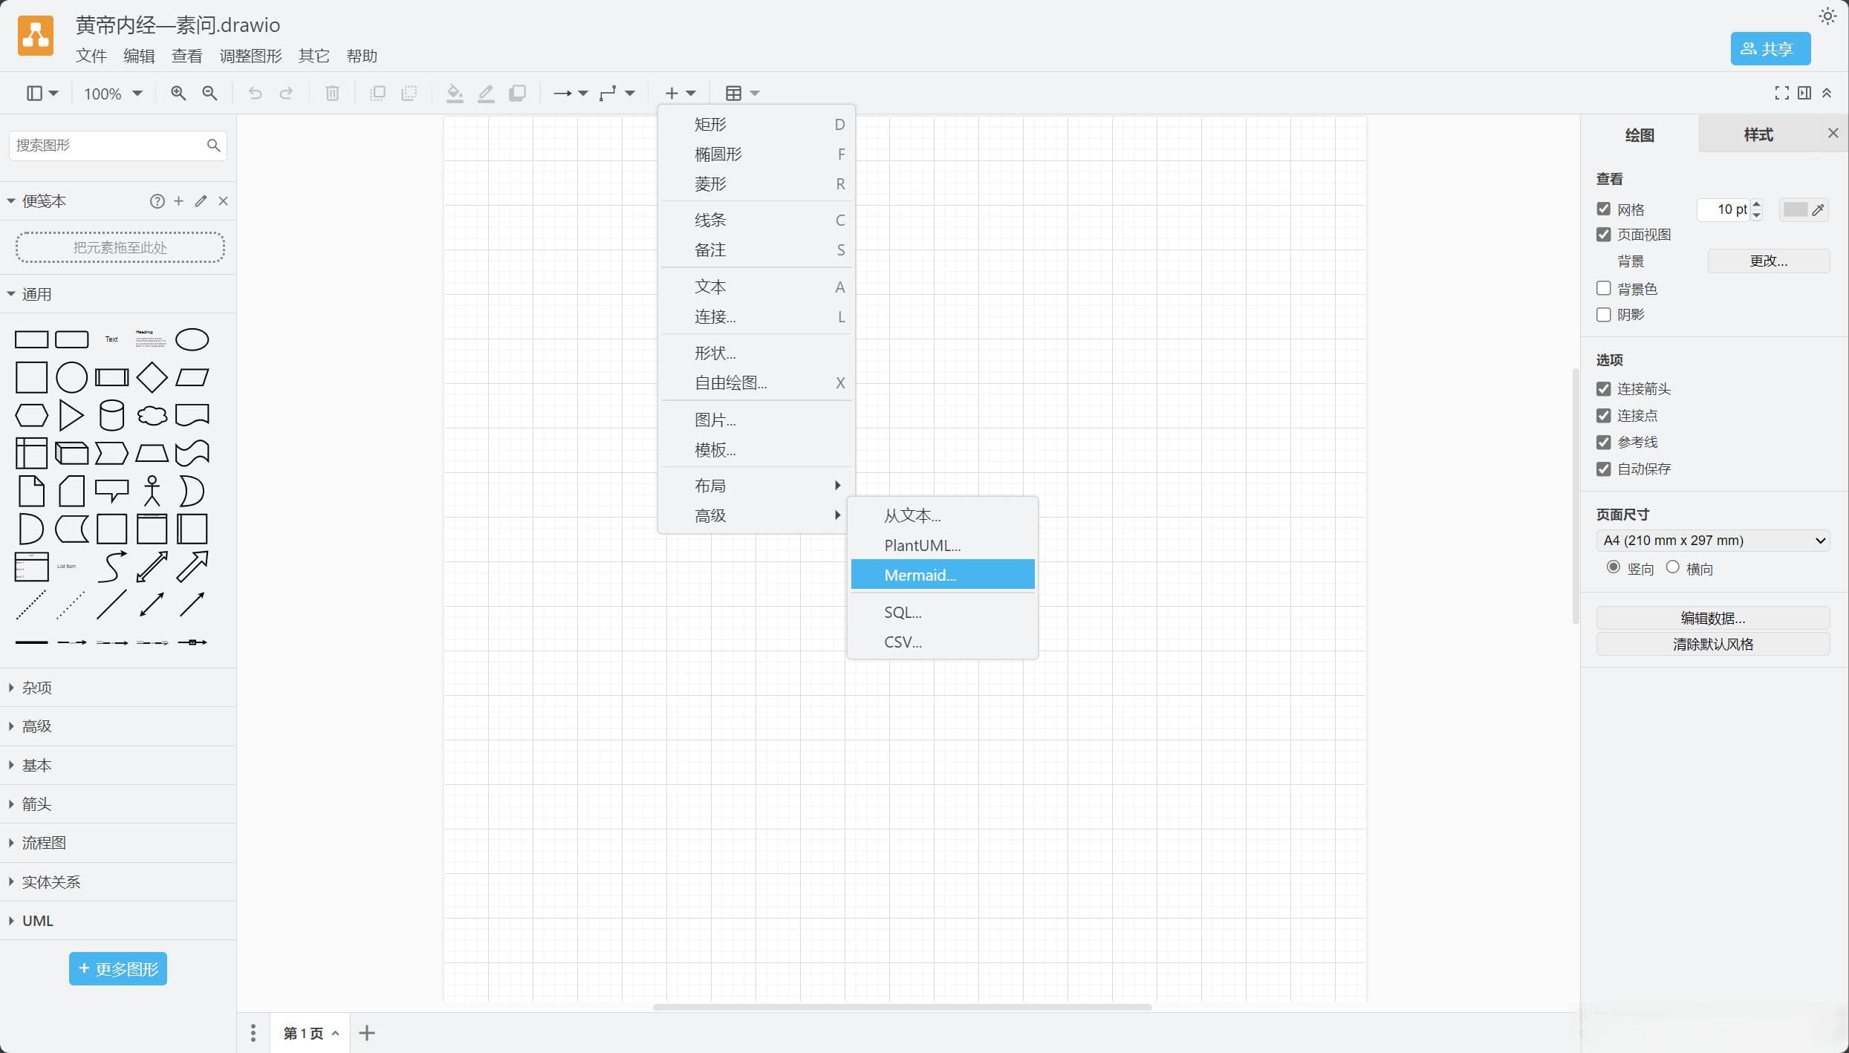Select PlantUML... in the submenu
Image resolution: width=1849 pixels, height=1053 pixels.
point(943,545)
